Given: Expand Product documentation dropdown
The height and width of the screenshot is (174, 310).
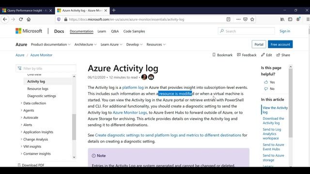Looking at the screenshot, I should pyautogui.click(x=50, y=44).
